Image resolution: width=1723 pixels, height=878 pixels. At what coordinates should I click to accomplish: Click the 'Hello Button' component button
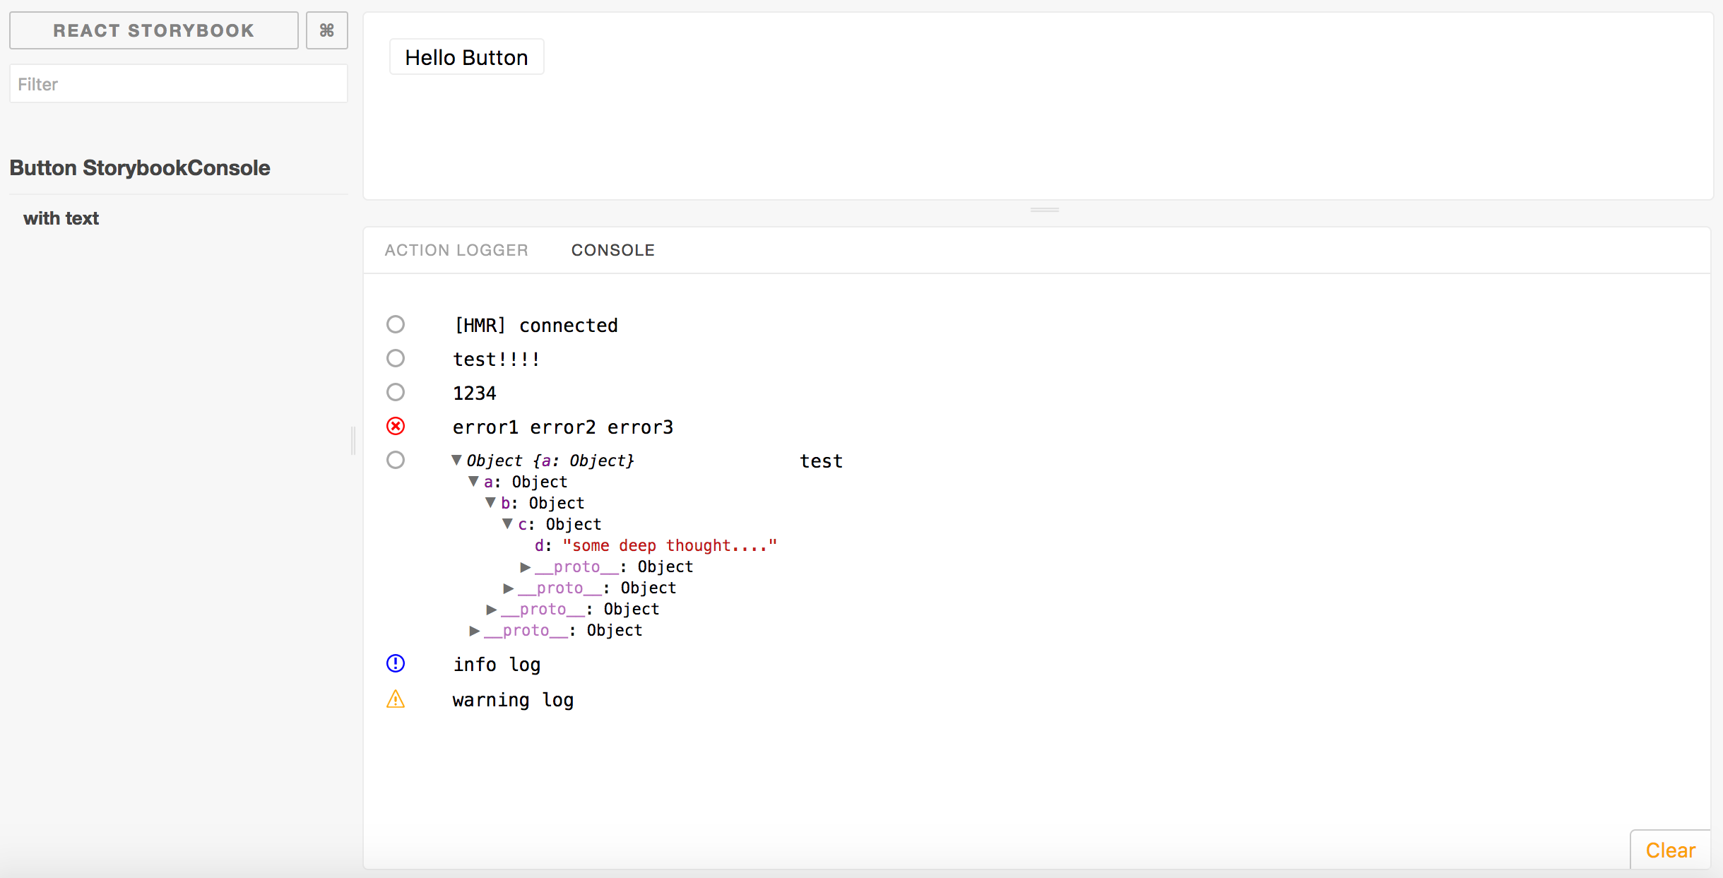click(x=467, y=57)
